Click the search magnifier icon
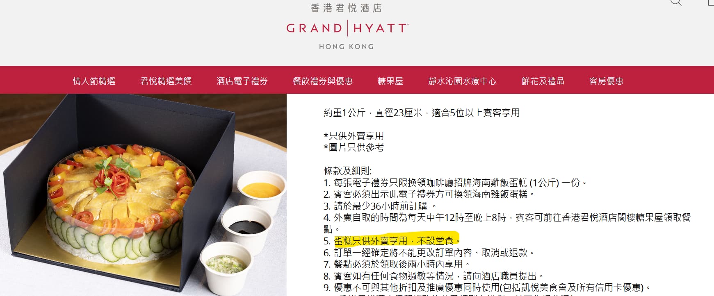The width and height of the screenshot is (714, 296). tap(676, 2)
